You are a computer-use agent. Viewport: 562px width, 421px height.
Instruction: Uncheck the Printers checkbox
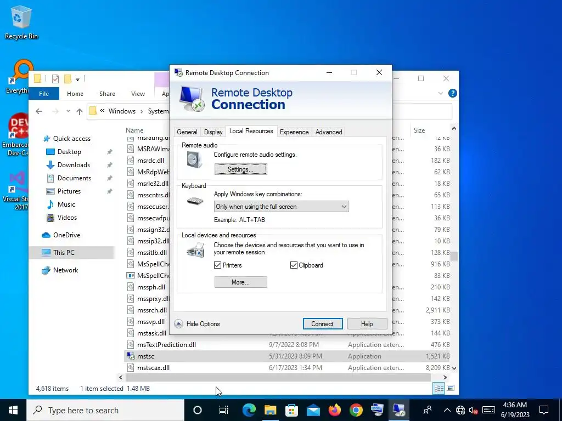coord(217,265)
